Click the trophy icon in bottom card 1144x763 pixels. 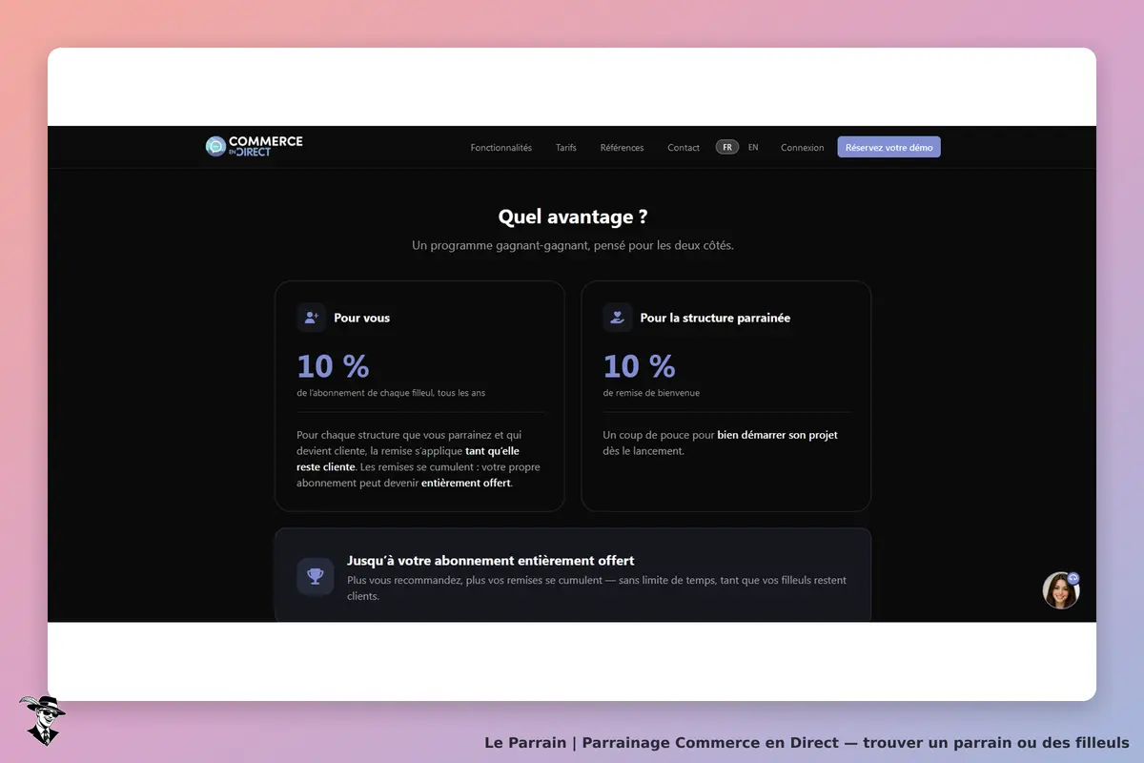pyautogui.click(x=316, y=576)
